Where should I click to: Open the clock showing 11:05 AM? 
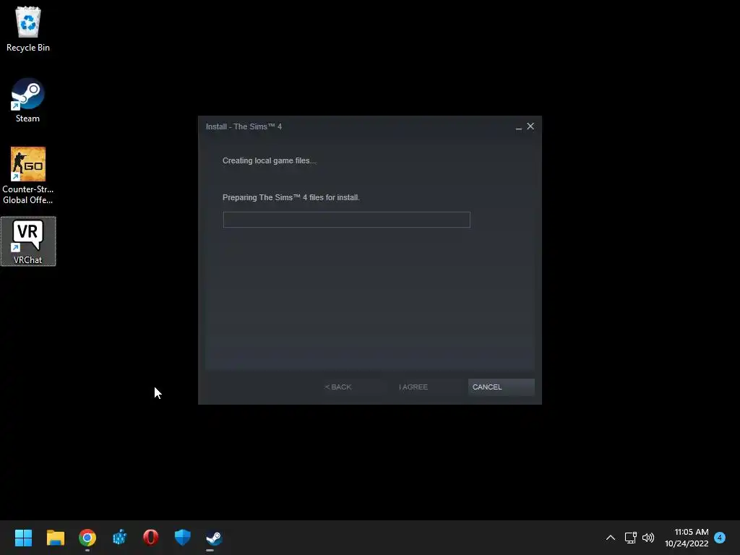coord(687,538)
